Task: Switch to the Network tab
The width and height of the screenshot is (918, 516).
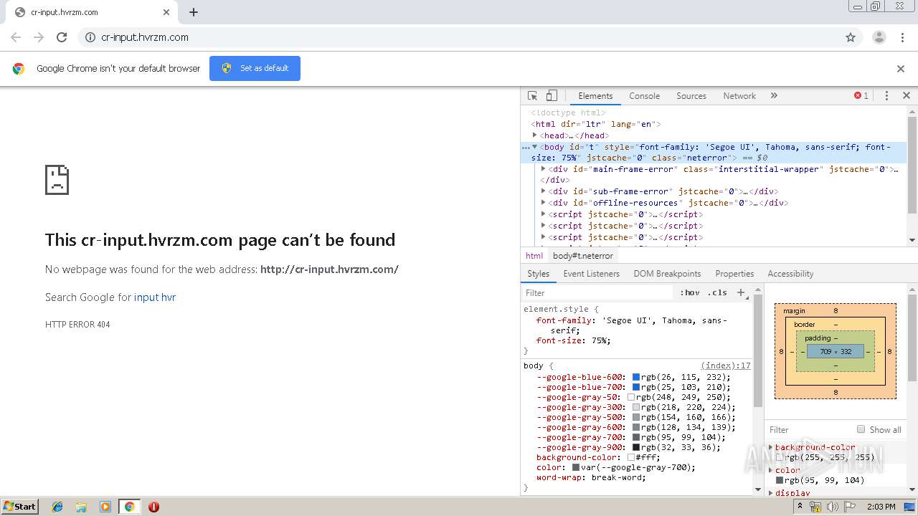Action: point(739,95)
